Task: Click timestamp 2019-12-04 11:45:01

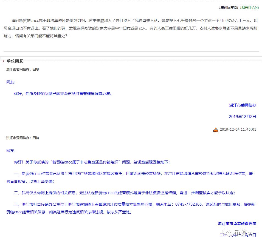Action: click(238, 130)
